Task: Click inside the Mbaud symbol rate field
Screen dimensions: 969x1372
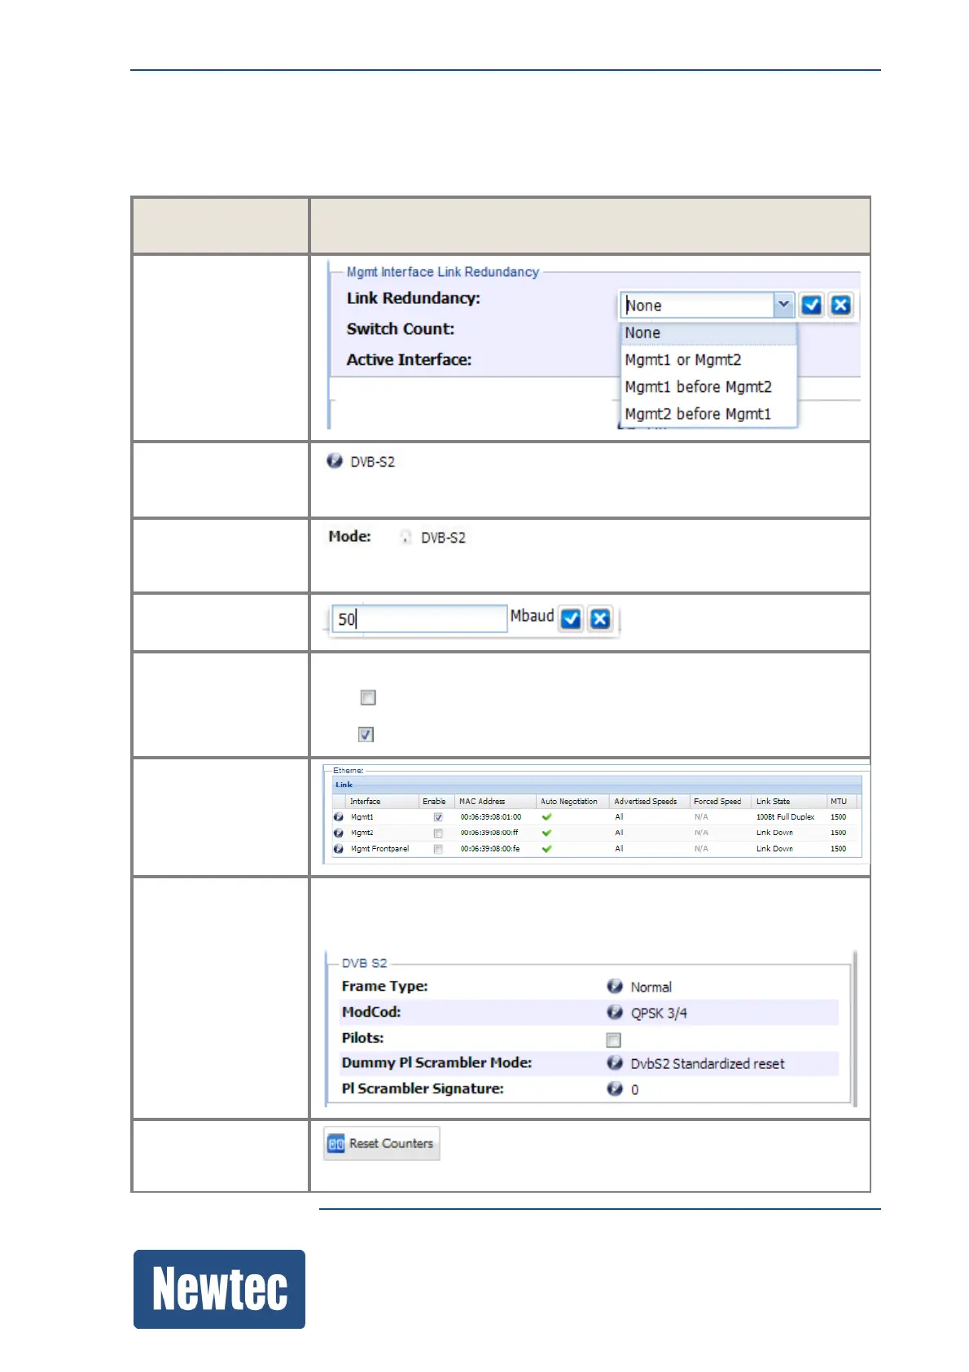Action: pyautogui.click(x=419, y=619)
